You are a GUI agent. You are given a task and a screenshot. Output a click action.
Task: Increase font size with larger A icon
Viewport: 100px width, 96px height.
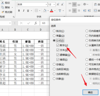58,4
